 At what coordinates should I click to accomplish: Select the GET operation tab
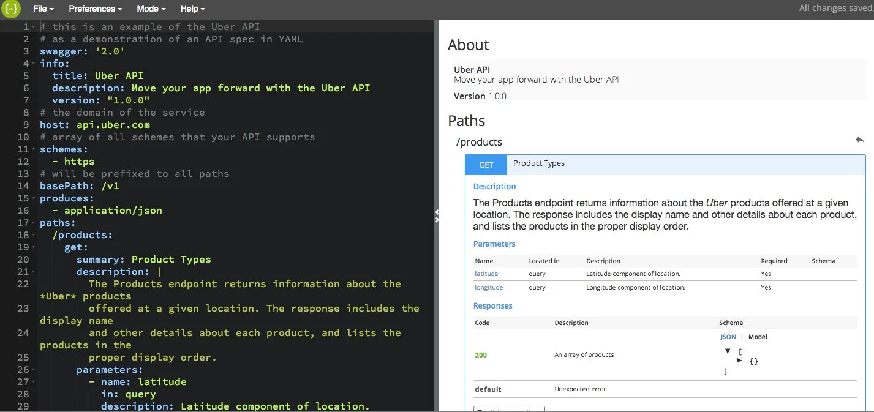click(x=486, y=165)
